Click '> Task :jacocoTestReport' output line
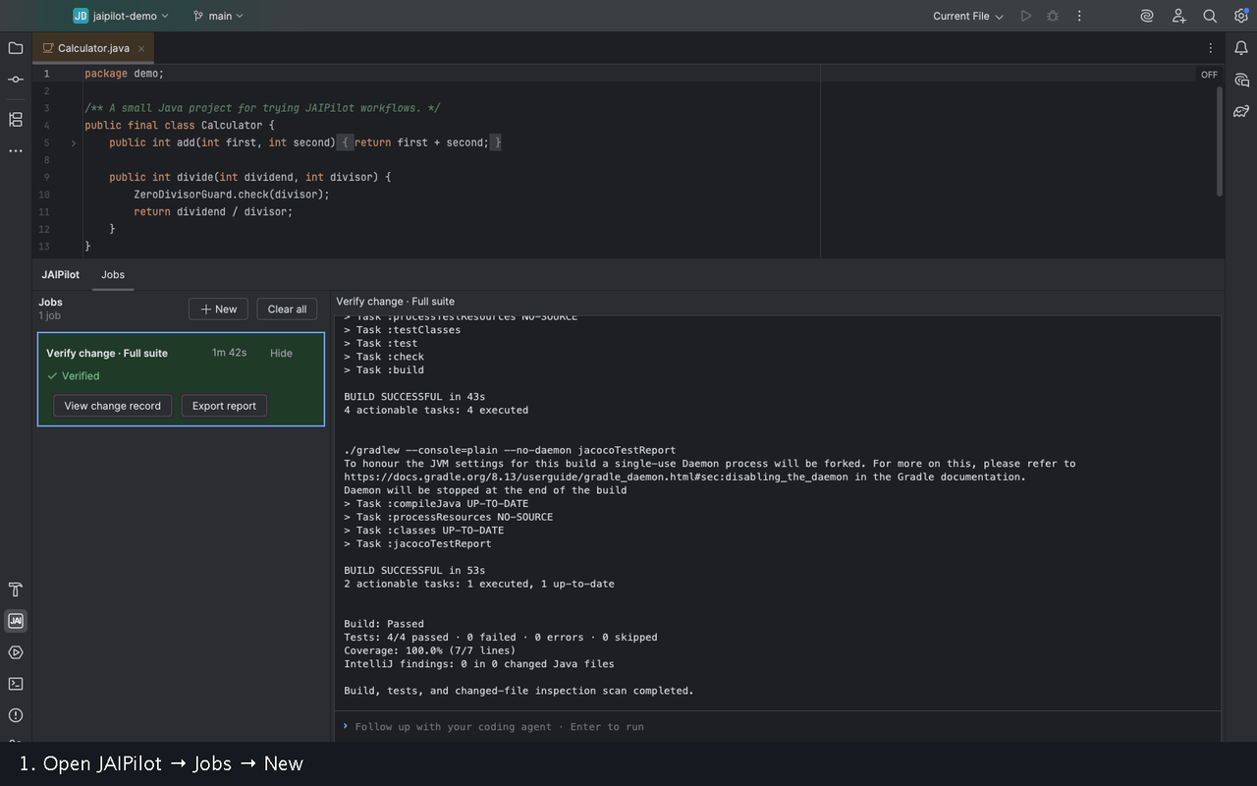The height and width of the screenshot is (786, 1257). (x=417, y=543)
